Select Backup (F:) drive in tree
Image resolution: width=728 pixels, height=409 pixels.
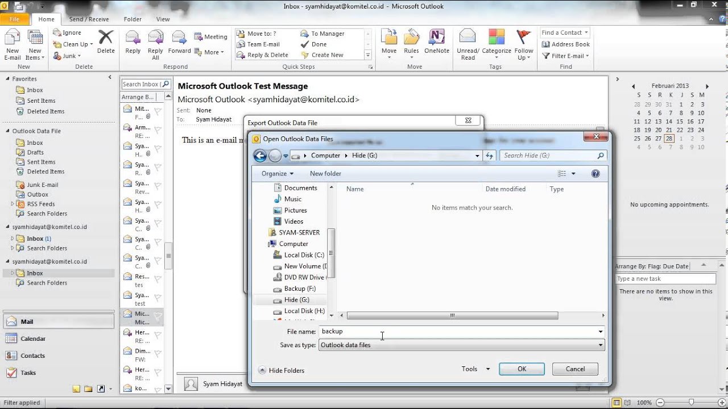(x=295, y=289)
